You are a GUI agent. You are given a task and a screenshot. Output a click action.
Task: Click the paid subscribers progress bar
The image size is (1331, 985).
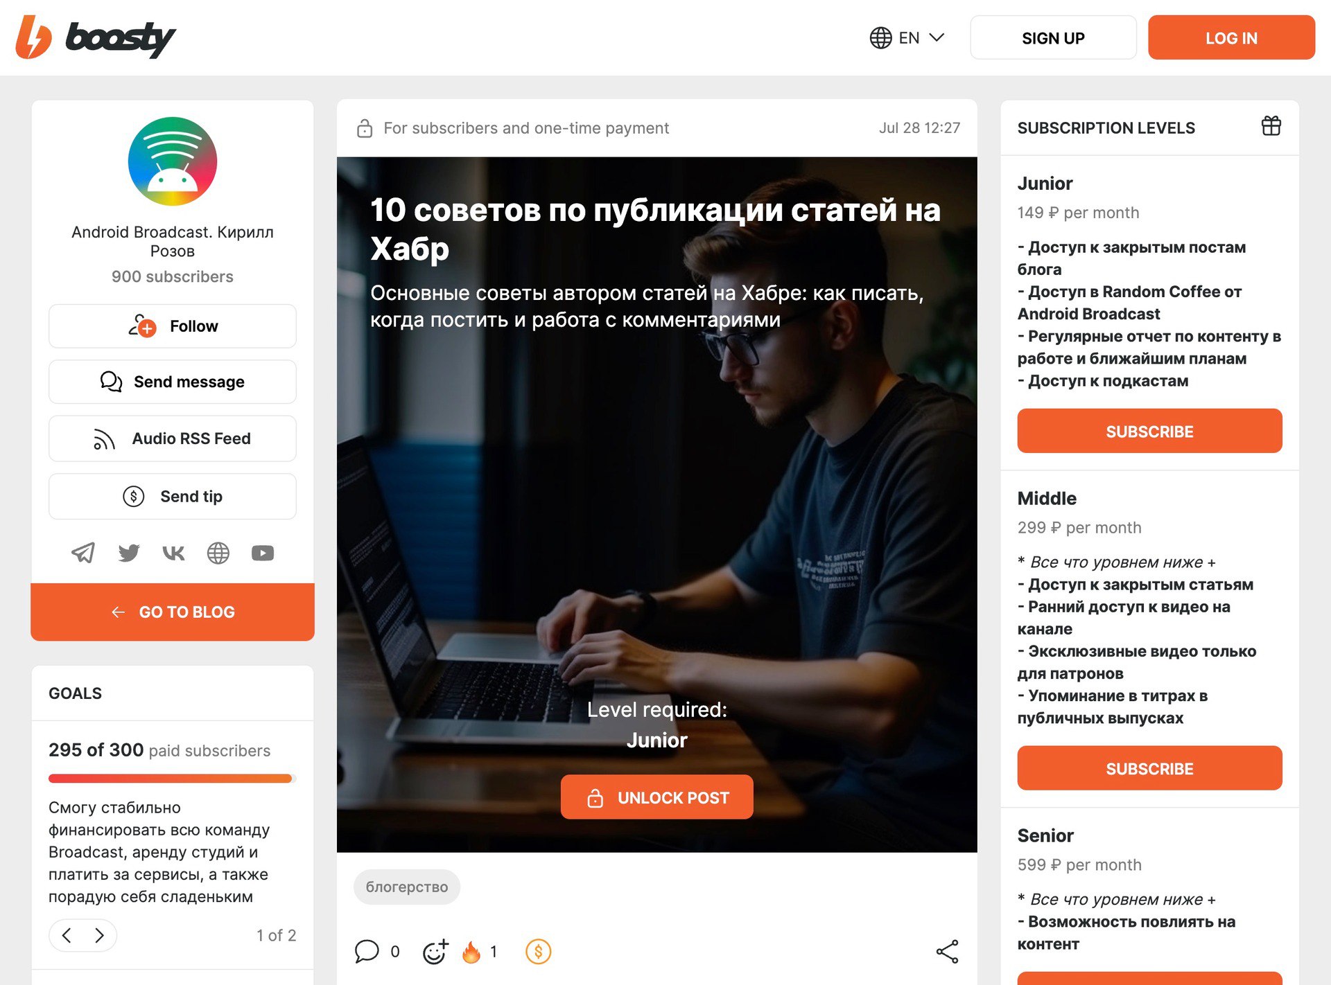tap(173, 779)
